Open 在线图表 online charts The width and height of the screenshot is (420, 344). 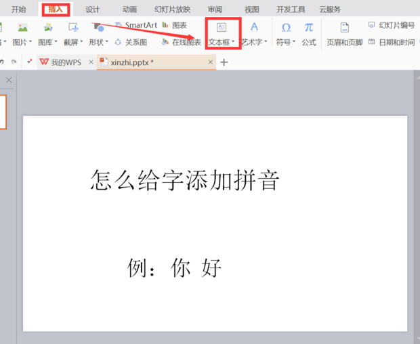pos(182,42)
